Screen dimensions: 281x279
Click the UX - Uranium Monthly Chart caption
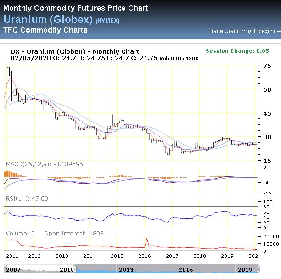[75, 51]
